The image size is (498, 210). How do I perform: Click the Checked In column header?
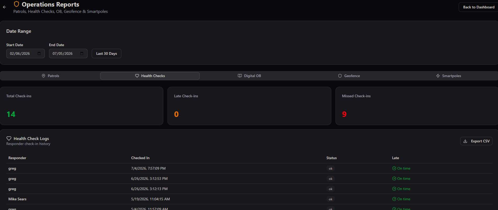[x=140, y=158]
